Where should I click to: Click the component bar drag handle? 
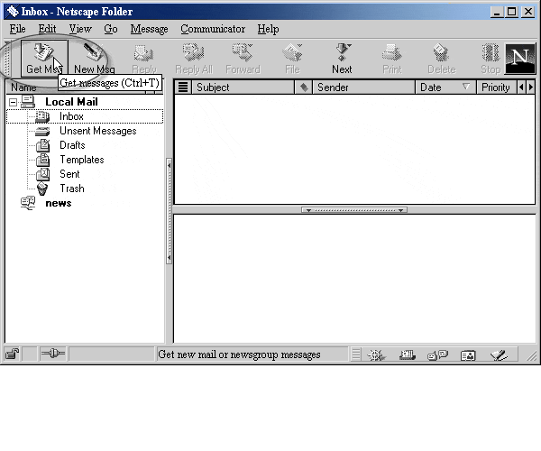click(x=356, y=354)
